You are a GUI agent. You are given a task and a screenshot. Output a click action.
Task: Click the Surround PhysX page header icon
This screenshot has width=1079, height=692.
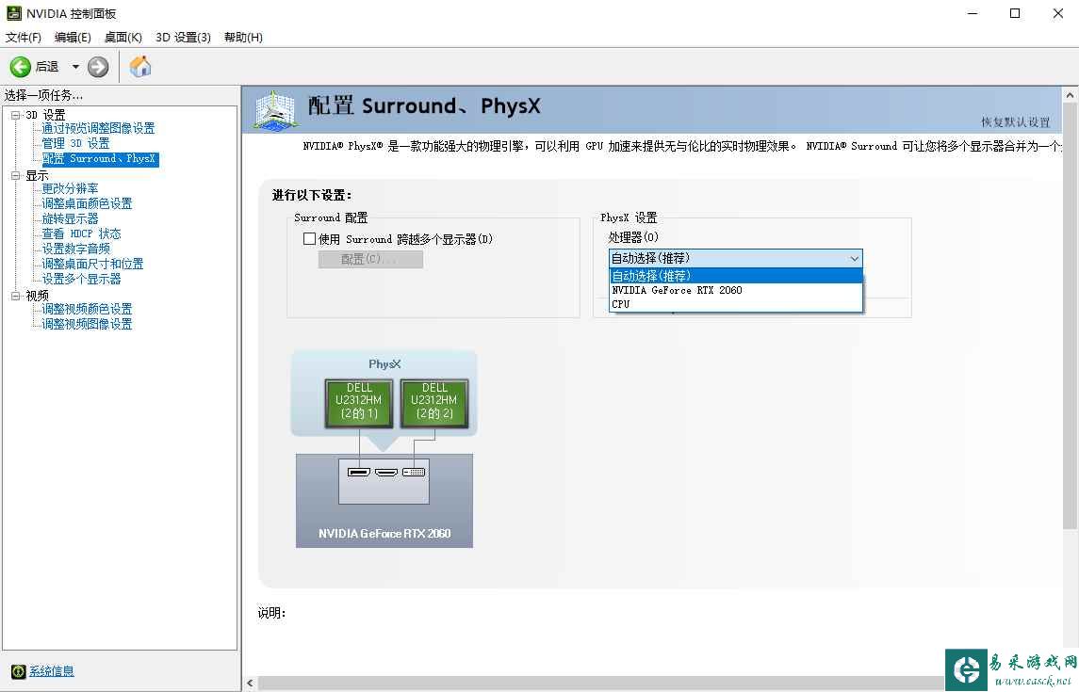pos(275,110)
